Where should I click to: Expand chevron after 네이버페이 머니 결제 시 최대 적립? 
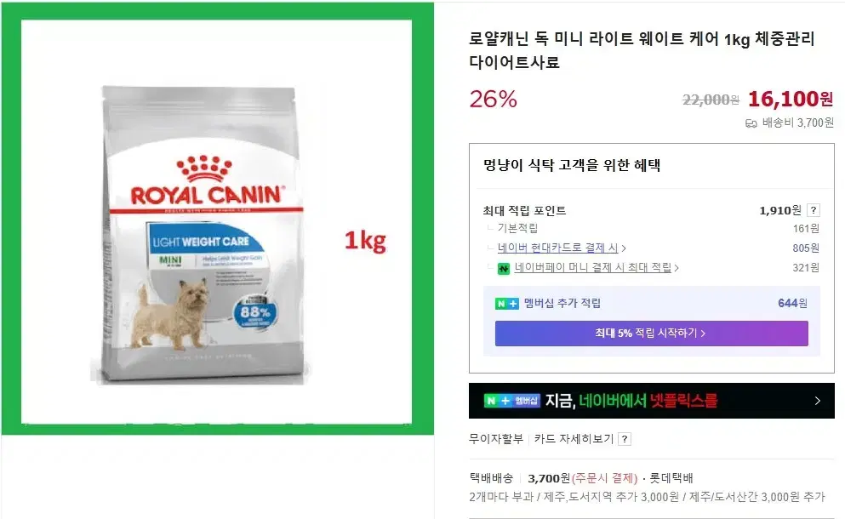point(677,268)
